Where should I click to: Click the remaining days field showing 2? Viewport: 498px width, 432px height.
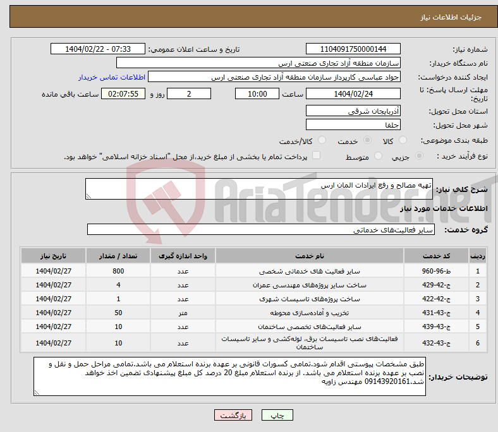189,93
